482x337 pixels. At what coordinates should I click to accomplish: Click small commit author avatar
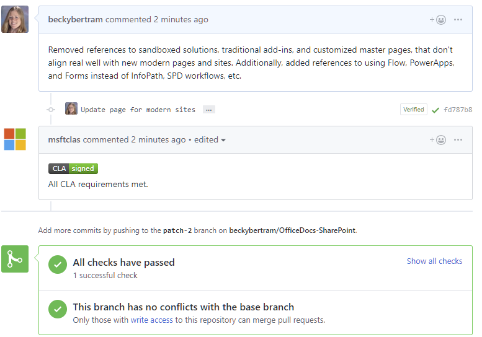(x=71, y=109)
